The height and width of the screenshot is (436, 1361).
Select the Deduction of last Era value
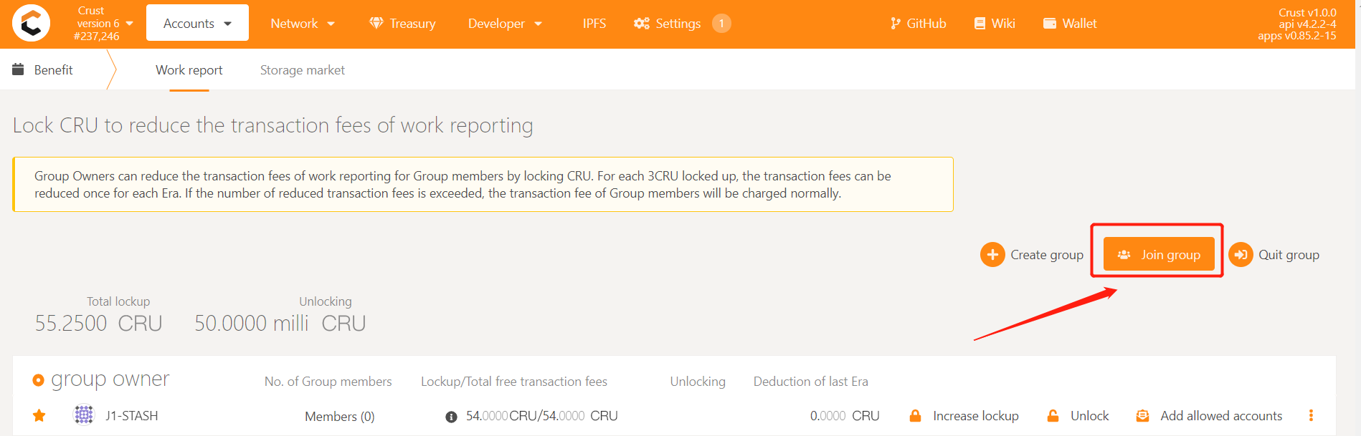coord(845,415)
